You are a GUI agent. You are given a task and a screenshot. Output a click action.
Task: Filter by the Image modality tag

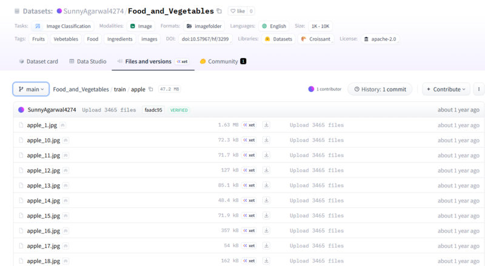[x=141, y=26]
